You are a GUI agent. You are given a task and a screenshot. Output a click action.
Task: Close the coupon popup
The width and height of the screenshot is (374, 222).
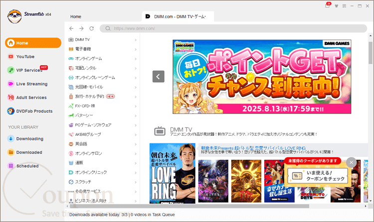[x=351, y=163]
